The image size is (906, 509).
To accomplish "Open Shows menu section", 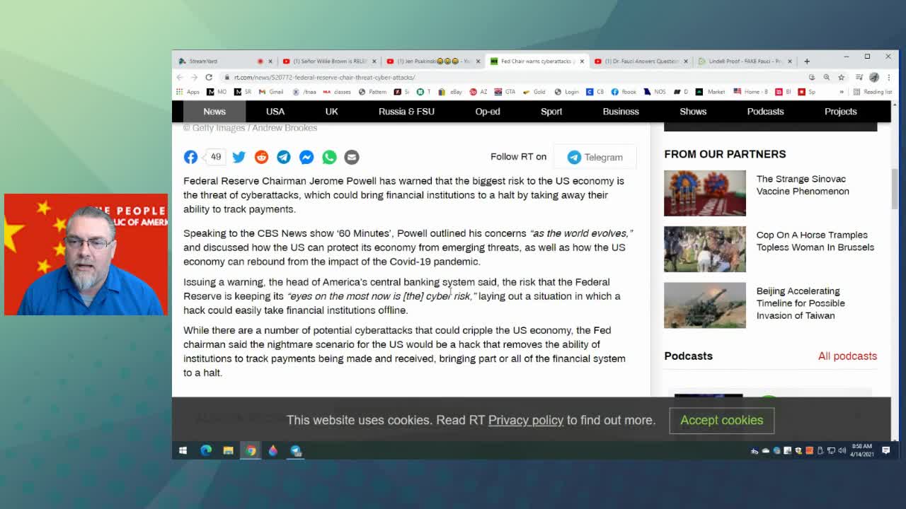I will 693,111.
